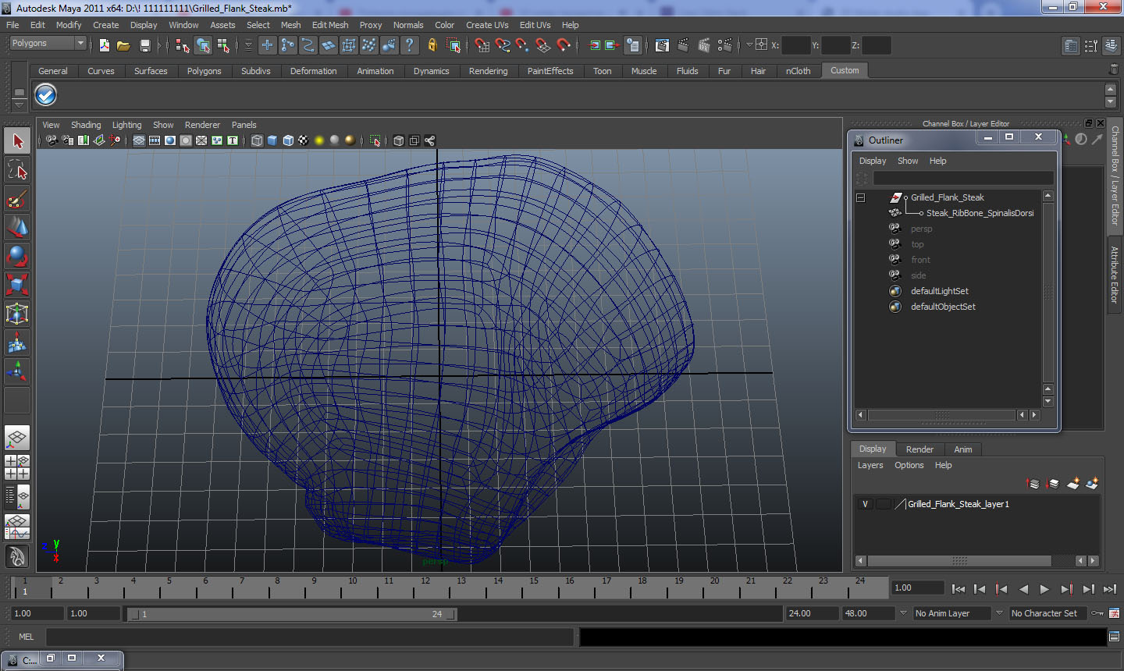Screen dimensions: 1124x671
Task: Toggle visibility V box of Grilled_Flank_Steak_layer1
Action: 865,504
